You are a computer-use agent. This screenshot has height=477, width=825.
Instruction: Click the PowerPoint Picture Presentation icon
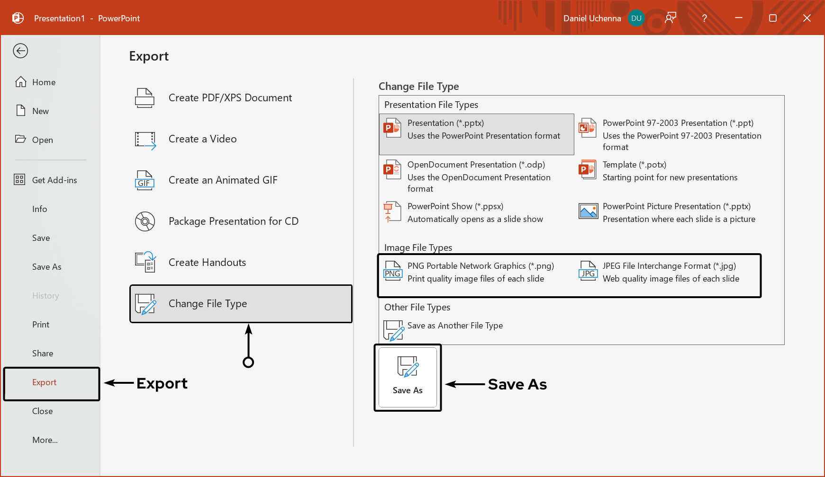point(588,211)
